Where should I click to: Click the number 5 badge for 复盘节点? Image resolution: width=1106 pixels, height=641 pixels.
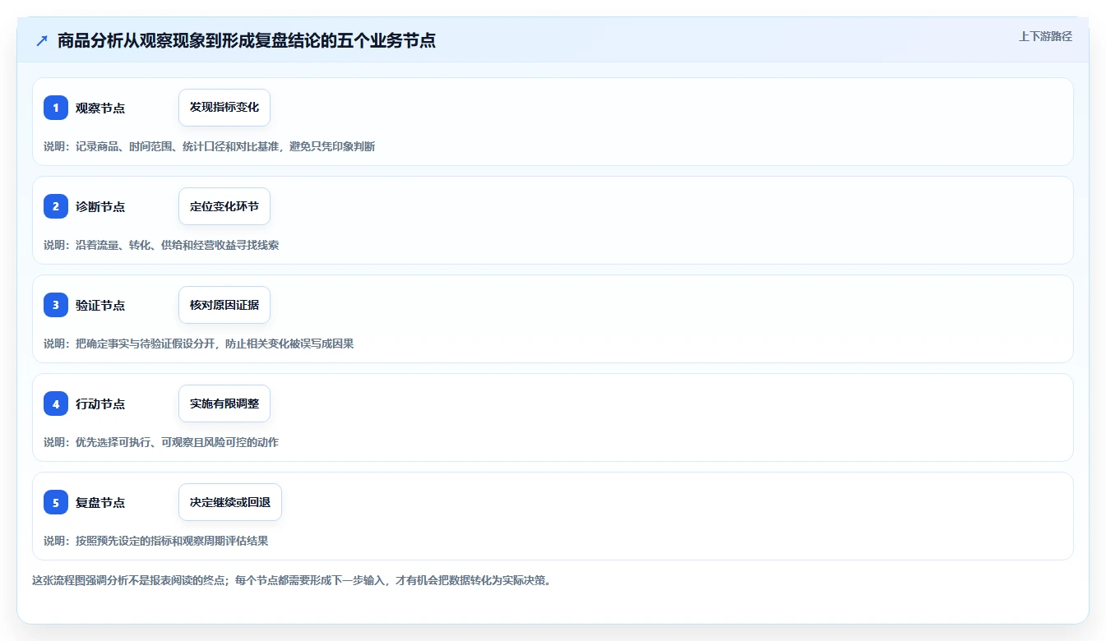(56, 502)
